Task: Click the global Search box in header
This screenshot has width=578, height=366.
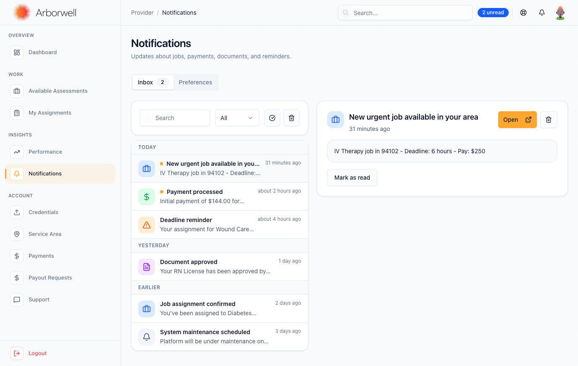Action: point(405,13)
